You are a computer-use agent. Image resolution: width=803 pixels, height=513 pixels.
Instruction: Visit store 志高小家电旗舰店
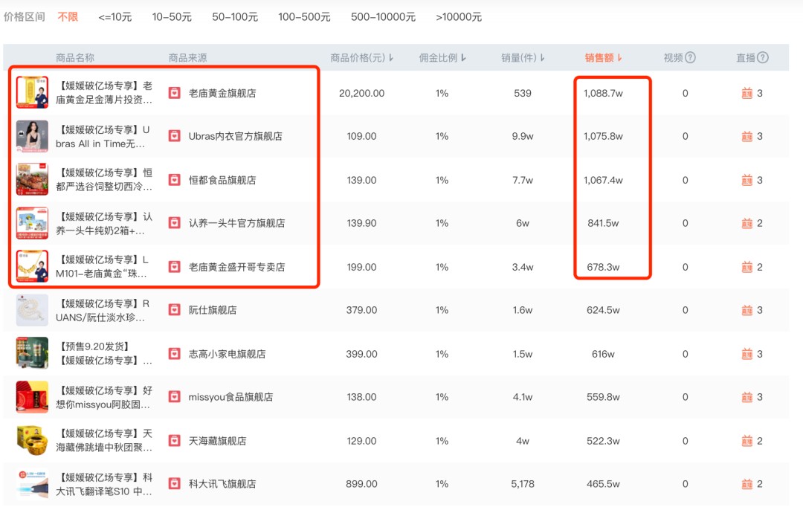coord(227,355)
